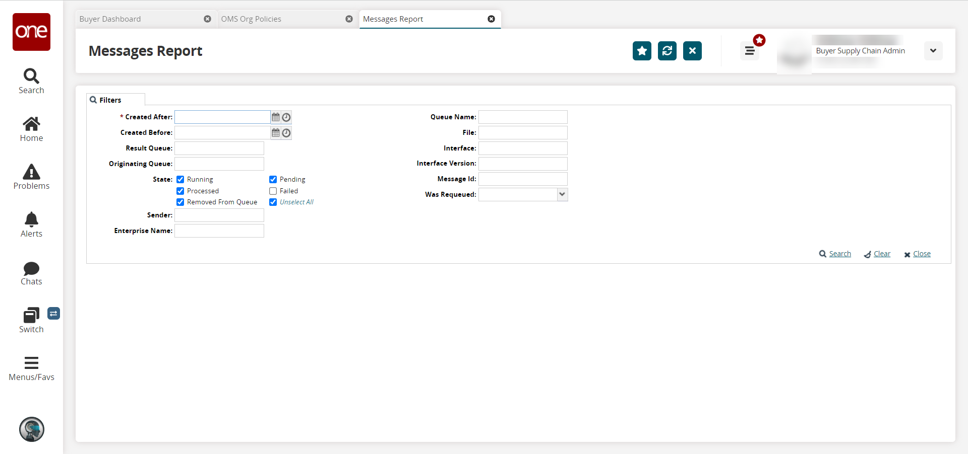
Task: Click the two-arrows badge beside Switch
Action: click(x=53, y=314)
